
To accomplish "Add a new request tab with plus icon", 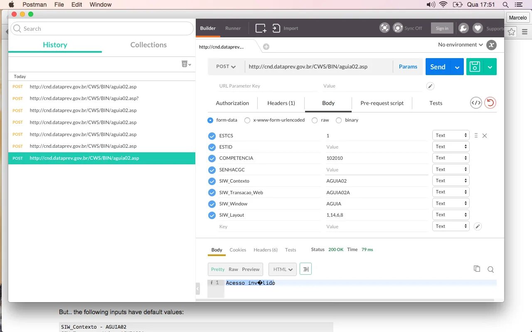I will [x=266, y=46].
